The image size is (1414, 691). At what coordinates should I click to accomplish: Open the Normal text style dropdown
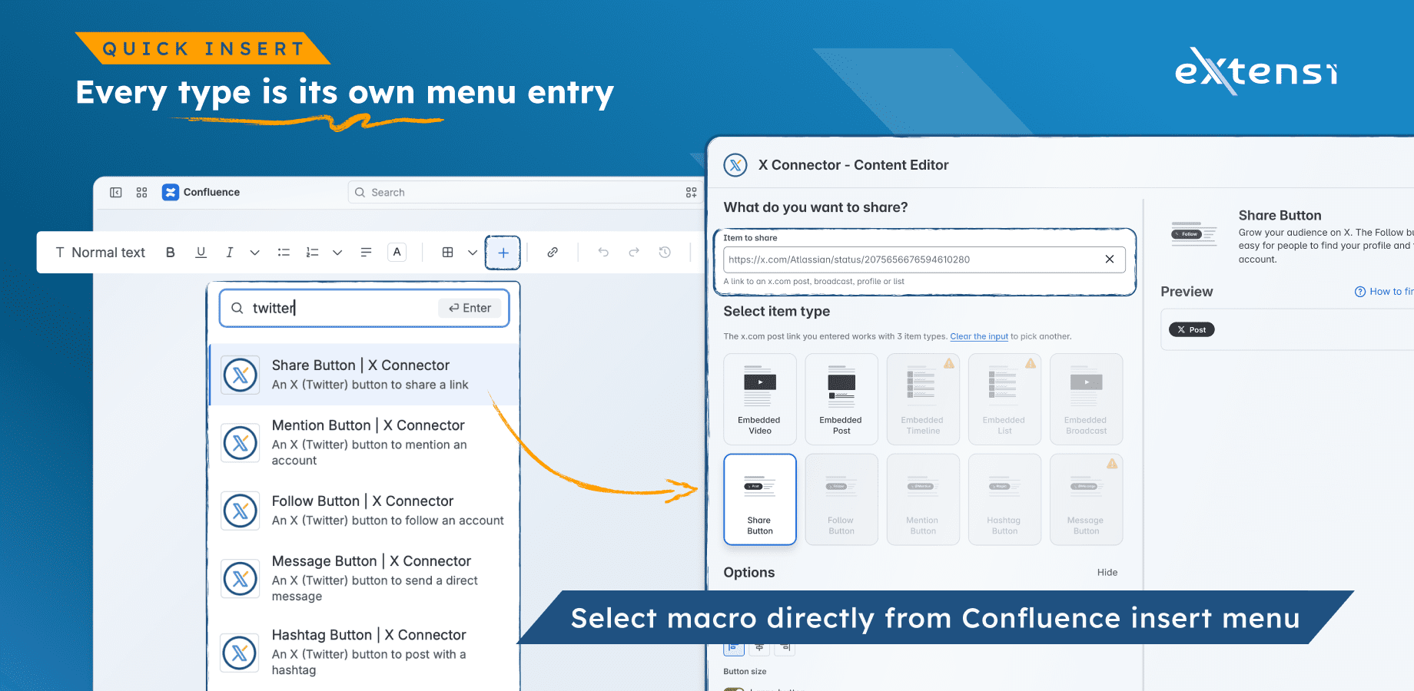coord(100,253)
